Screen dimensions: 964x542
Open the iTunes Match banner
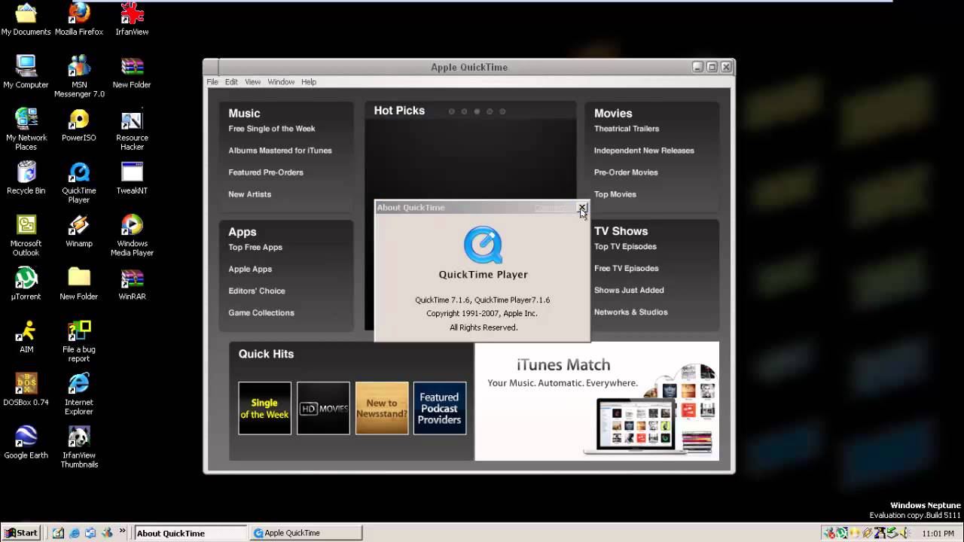pos(596,401)
